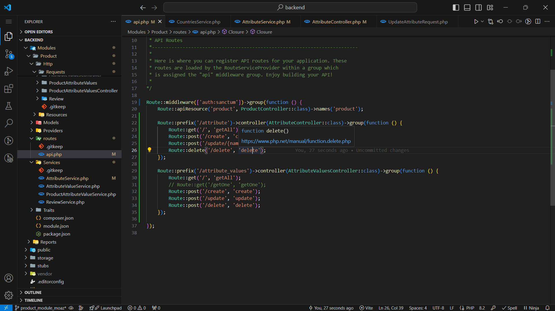Switch to the CountriesService.php tab

point(198,22)
